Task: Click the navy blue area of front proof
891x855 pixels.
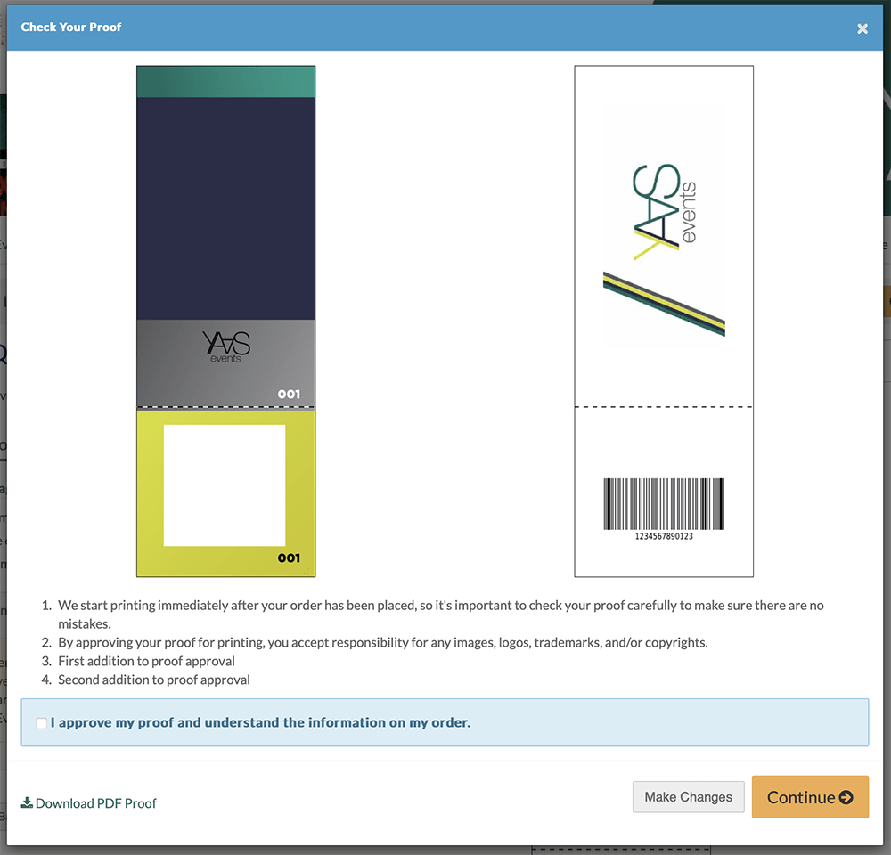Action: (226, 208)
